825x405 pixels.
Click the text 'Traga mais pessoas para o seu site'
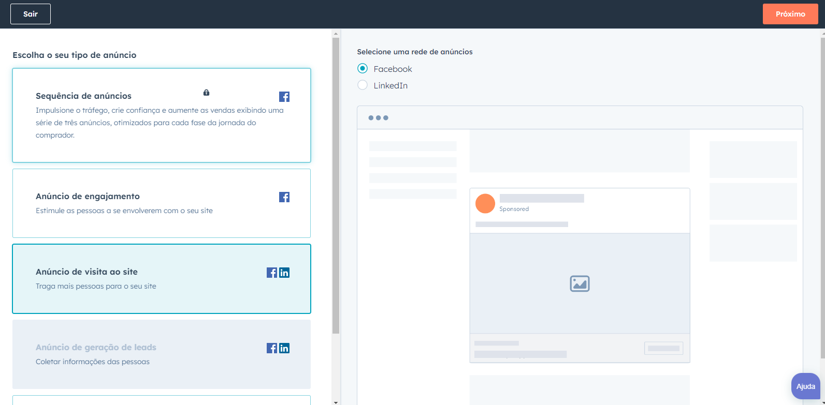coord(96,286)
